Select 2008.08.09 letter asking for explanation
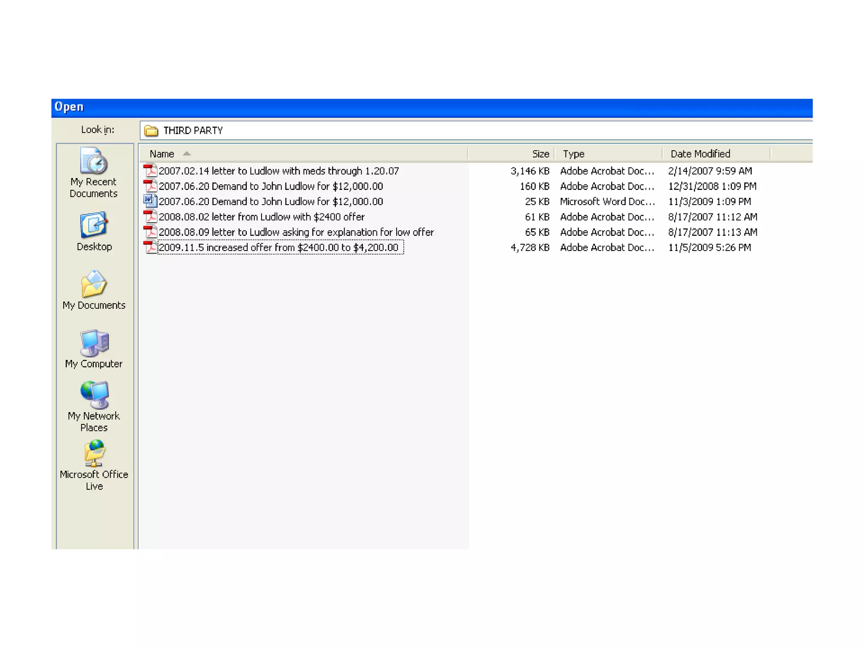 [x=296, y=232]
